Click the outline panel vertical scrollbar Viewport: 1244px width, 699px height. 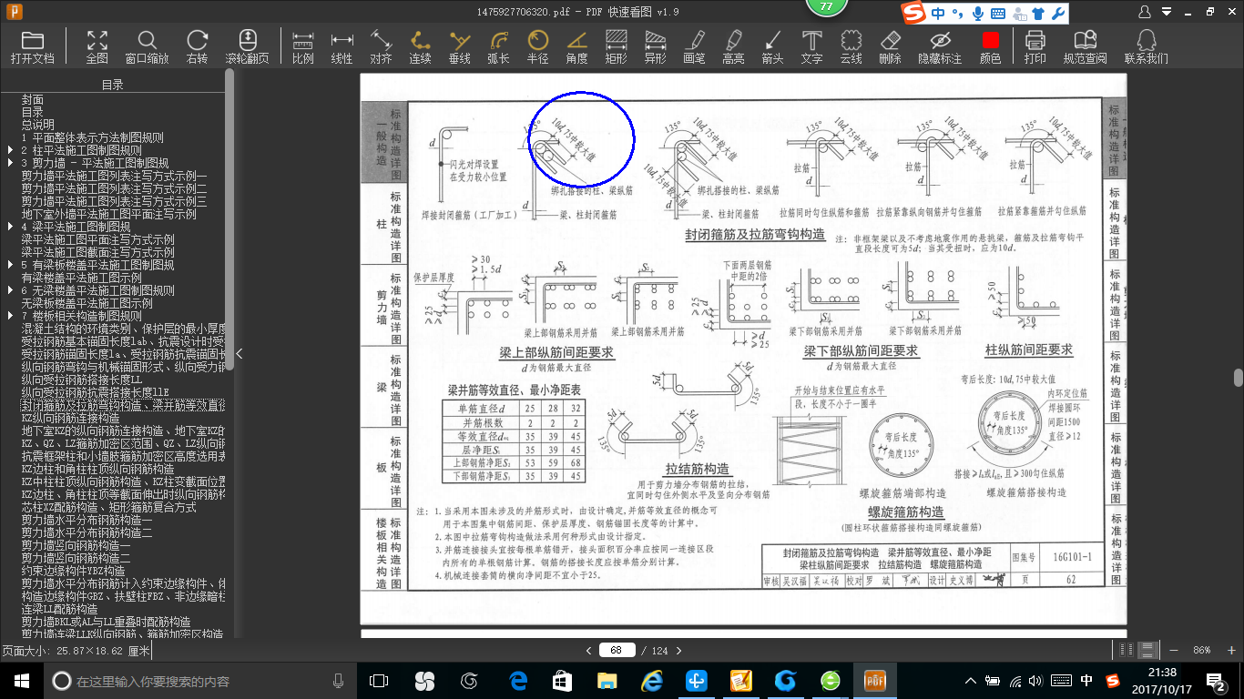229,218
